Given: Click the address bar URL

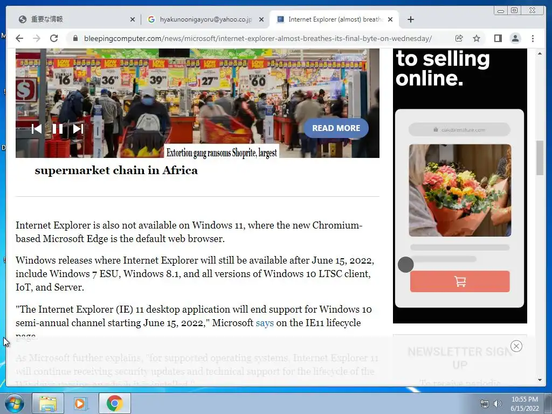Looking at the screenshot, I should (258, 38).
